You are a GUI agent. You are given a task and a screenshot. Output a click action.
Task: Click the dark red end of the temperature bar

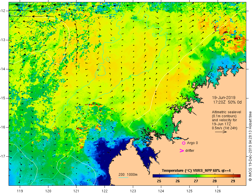tap(239, 176)
